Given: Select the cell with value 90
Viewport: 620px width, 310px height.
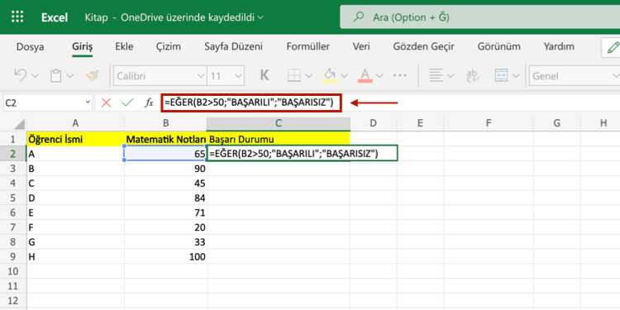Looking at the screenshot, I should point(165,169).
